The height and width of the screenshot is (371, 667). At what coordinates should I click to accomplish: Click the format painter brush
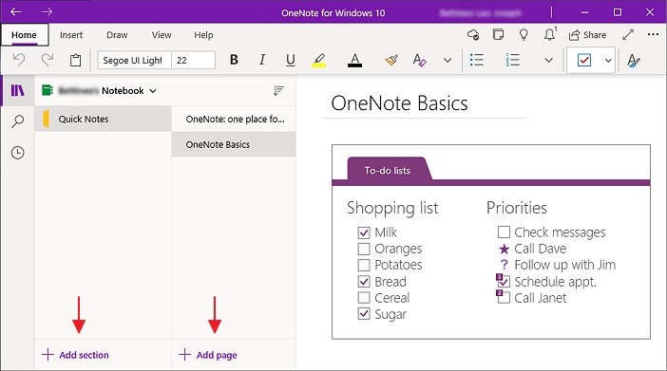[391, 60]
